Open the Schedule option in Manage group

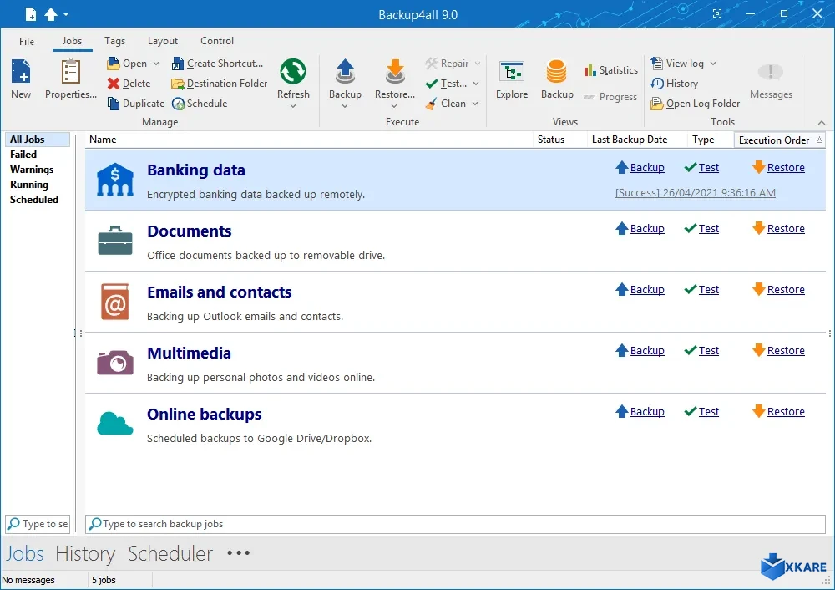(200, 104)
